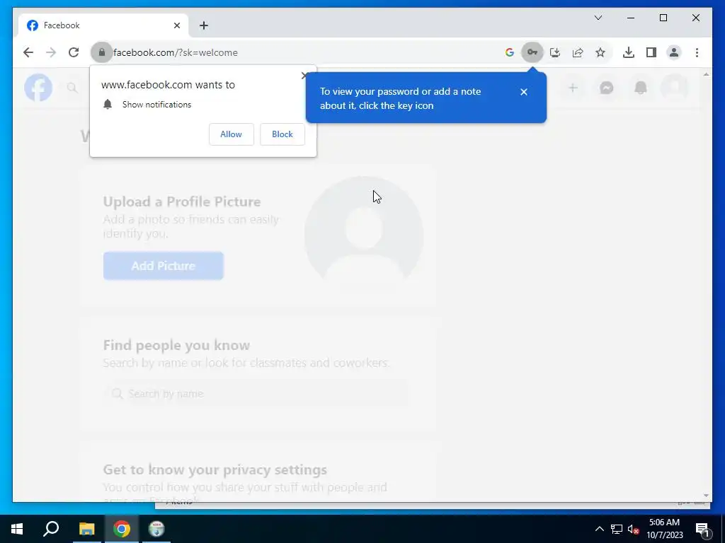The width and height of the screenshot is (725, 543).
Task: Click the Search by name field
Action: click(255, 393)
